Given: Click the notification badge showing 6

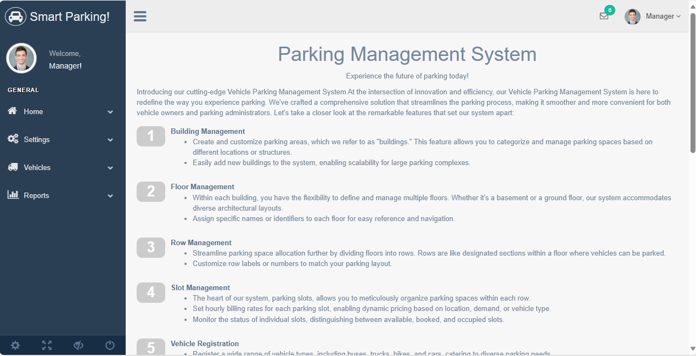Looking at the screenshot, I should tap(609, 9).
